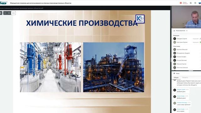Click the zoom percentage field

pyautogui.click(x=13, y=13)
